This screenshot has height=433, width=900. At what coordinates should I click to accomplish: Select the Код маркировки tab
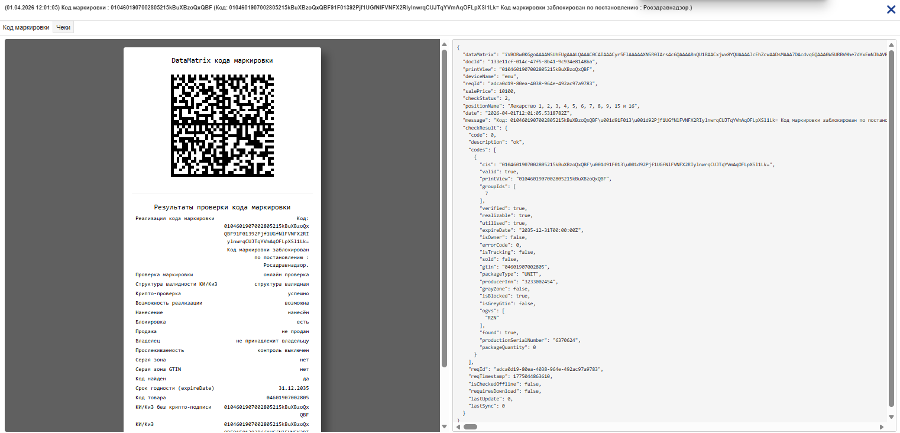26,27
